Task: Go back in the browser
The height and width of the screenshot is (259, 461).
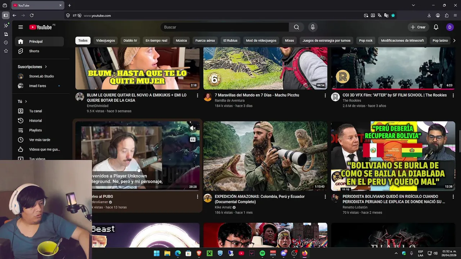Action: 14,15
